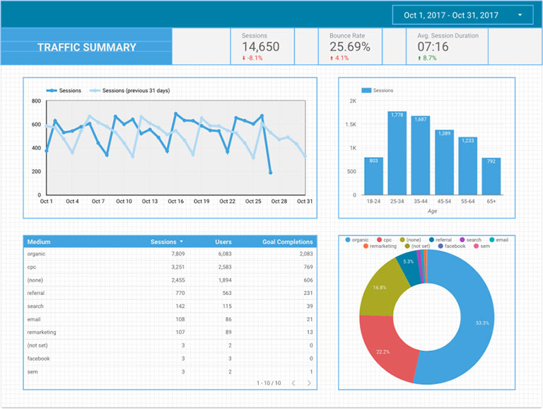
Task: Click the 25-34 age bar labeled 1,778
Action: coord(397,153)
